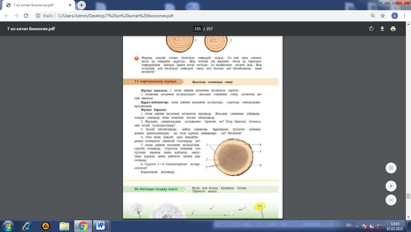Click the page number field showing 235

(x=198, y=29)
